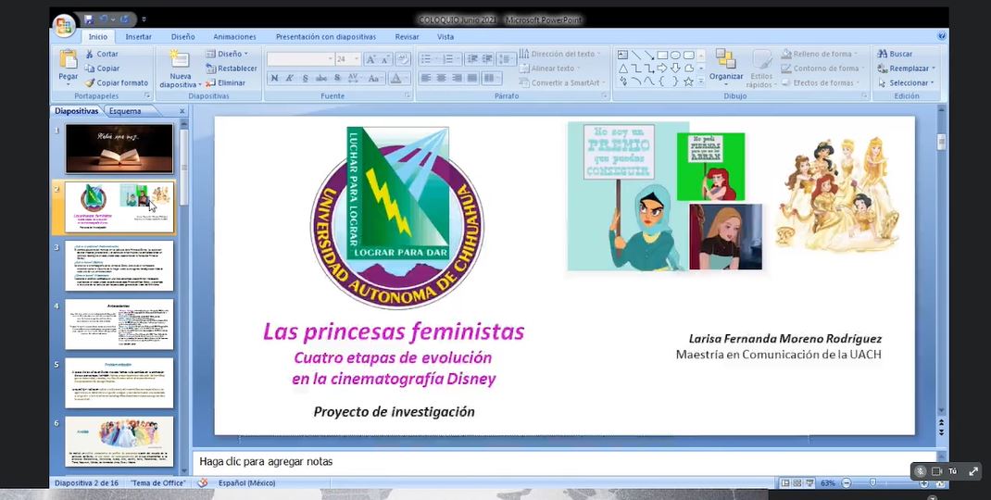Viewport: 991px width, 500px height.
Task: Open font size dropdown showing 24
Action: click(357, 59)
